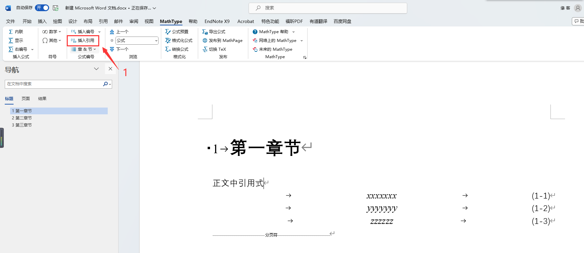Open the 章 & 节 menu
The width and height of the screenshot is (584, 253).
[x=84, y=49]
